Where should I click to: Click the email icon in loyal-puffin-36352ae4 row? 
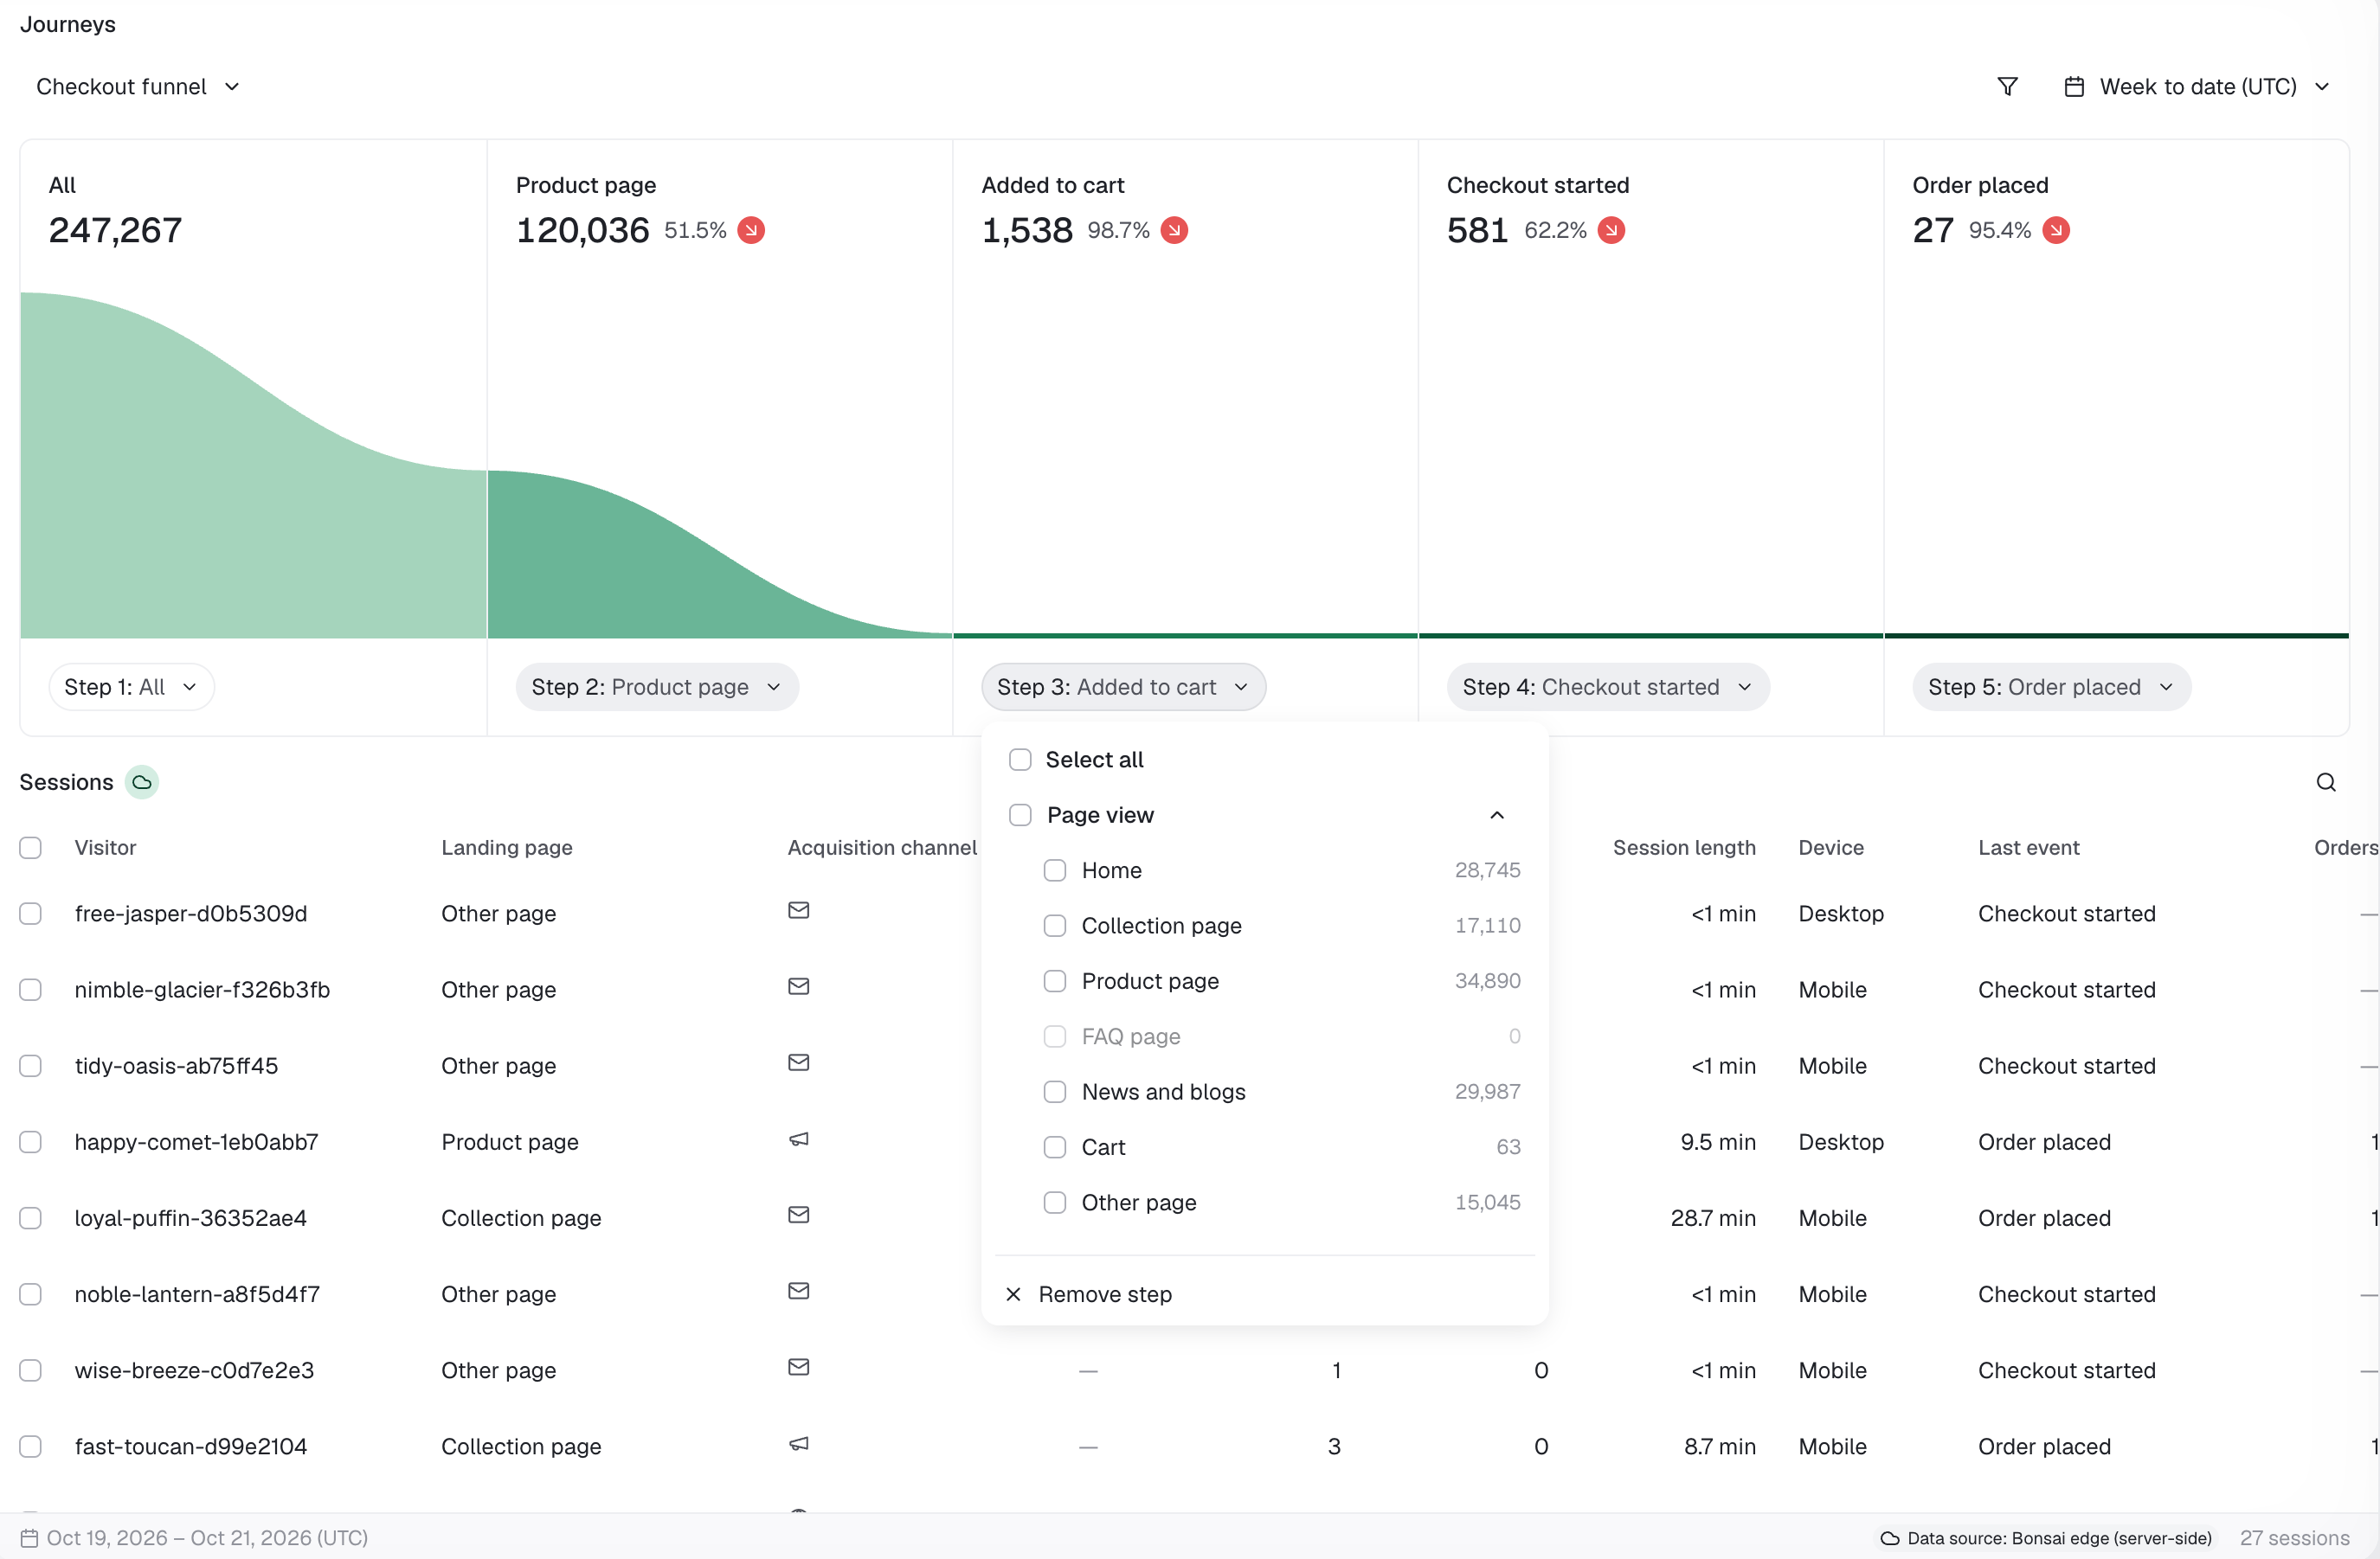(798, 1216)
